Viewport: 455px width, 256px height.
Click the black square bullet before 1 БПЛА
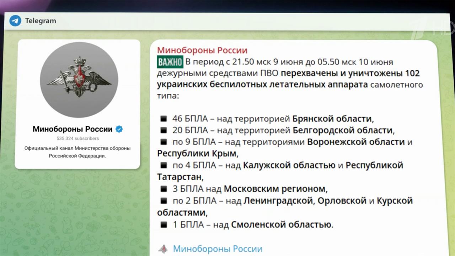click(x=164, y=224)
